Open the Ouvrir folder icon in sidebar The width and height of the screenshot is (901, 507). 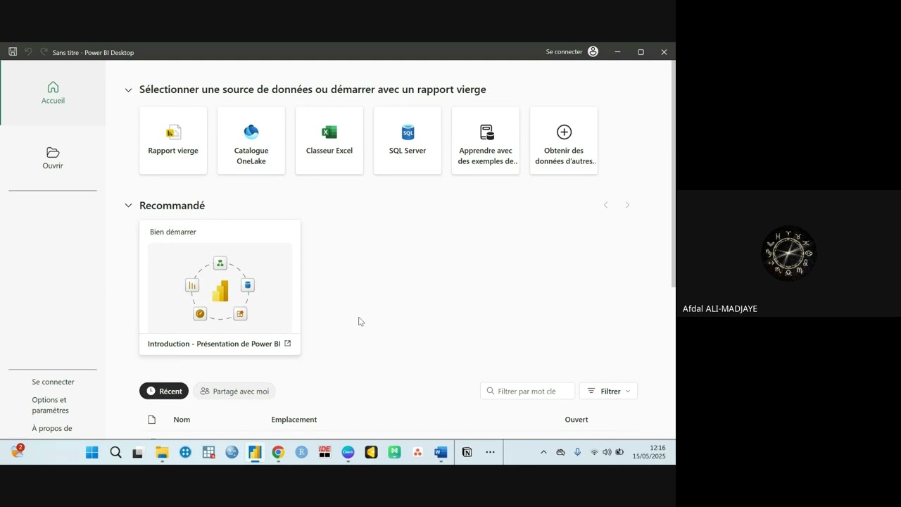pyautogui.click(x=53, y=153)
